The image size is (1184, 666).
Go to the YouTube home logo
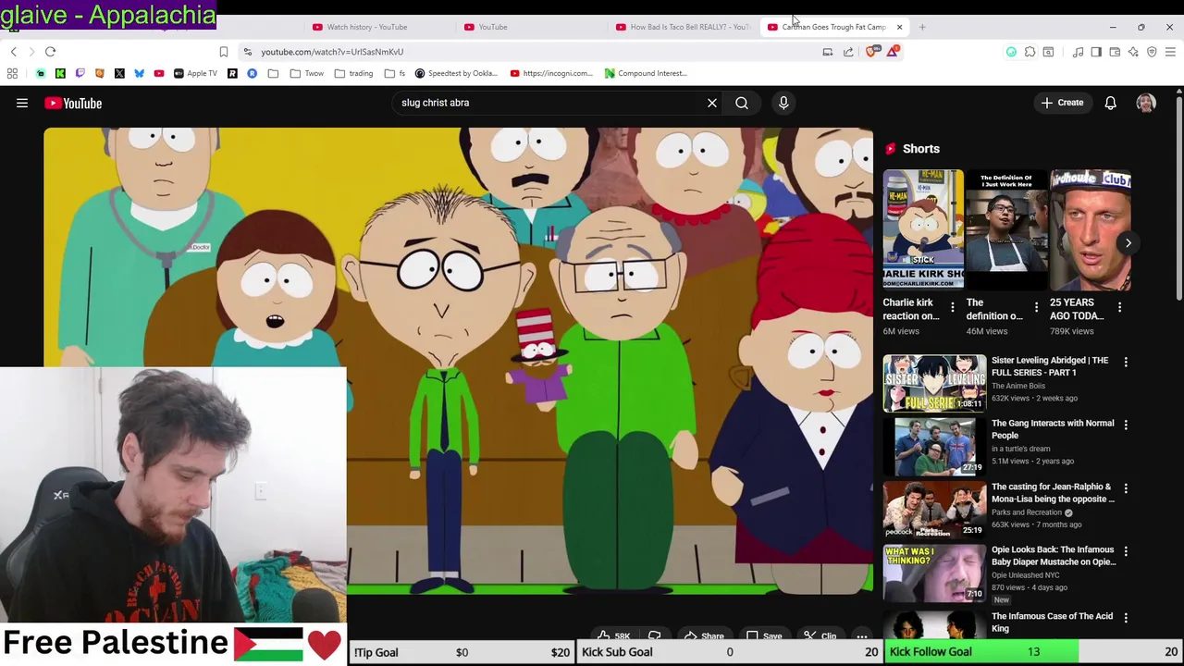(73, 104)
